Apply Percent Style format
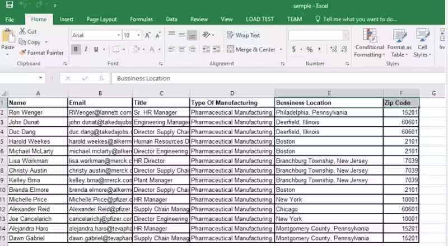Image resolution: width=448 pixels, height=246 pixels. (310, 49)
